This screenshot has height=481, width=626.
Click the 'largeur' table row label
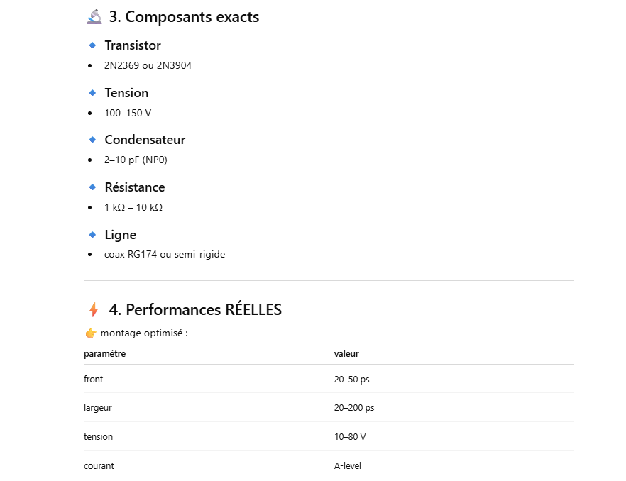coord(98,408)
